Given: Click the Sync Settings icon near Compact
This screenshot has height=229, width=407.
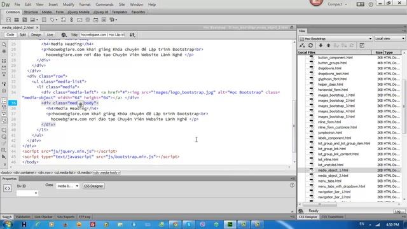Looking at the screenshot, I should click(360, 4).
